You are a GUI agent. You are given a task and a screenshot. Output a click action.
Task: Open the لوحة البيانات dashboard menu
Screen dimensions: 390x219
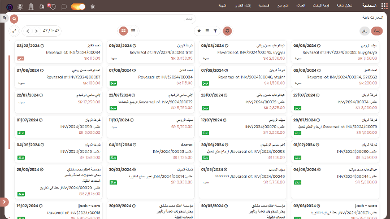[x=321, y=6]
